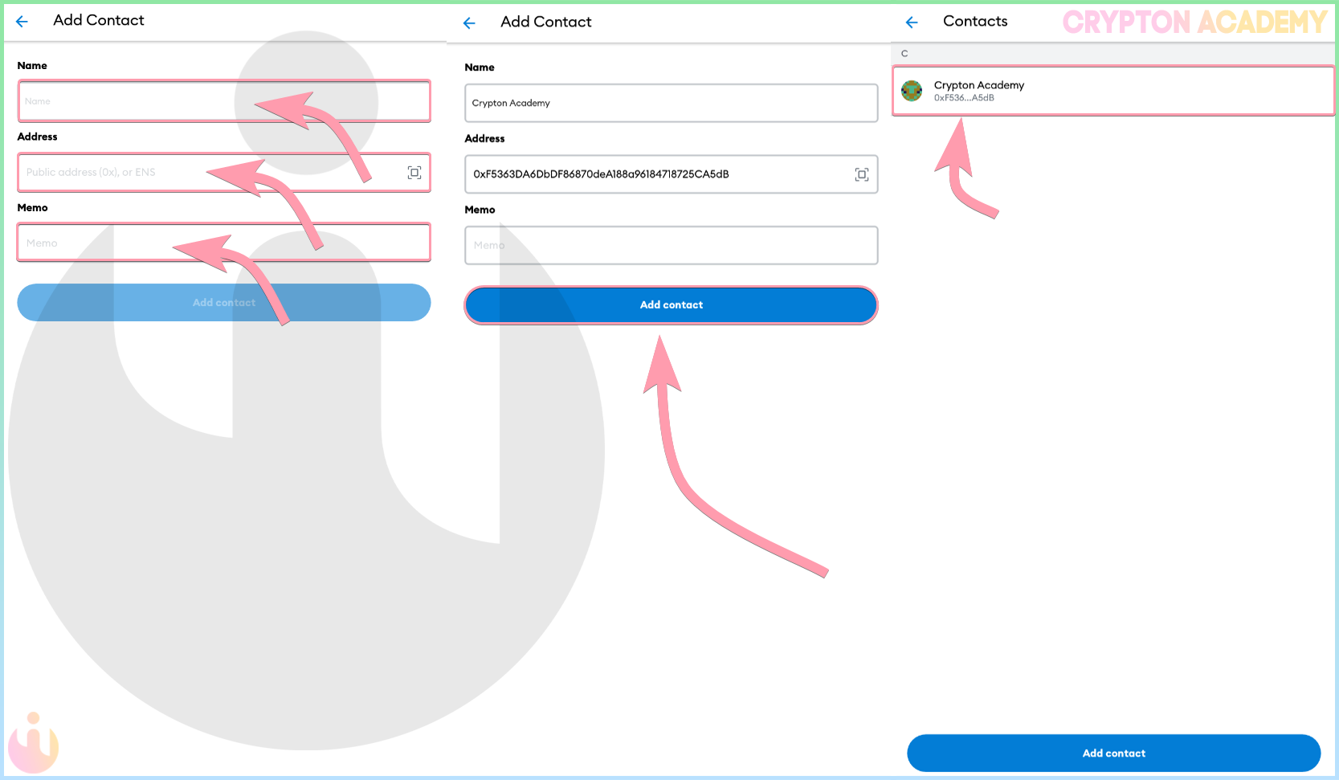Click the back arrow beside the Contacts title
The width and height of the screenshot is (1339, 780).
pyautogui.click(x=912, y=22)
